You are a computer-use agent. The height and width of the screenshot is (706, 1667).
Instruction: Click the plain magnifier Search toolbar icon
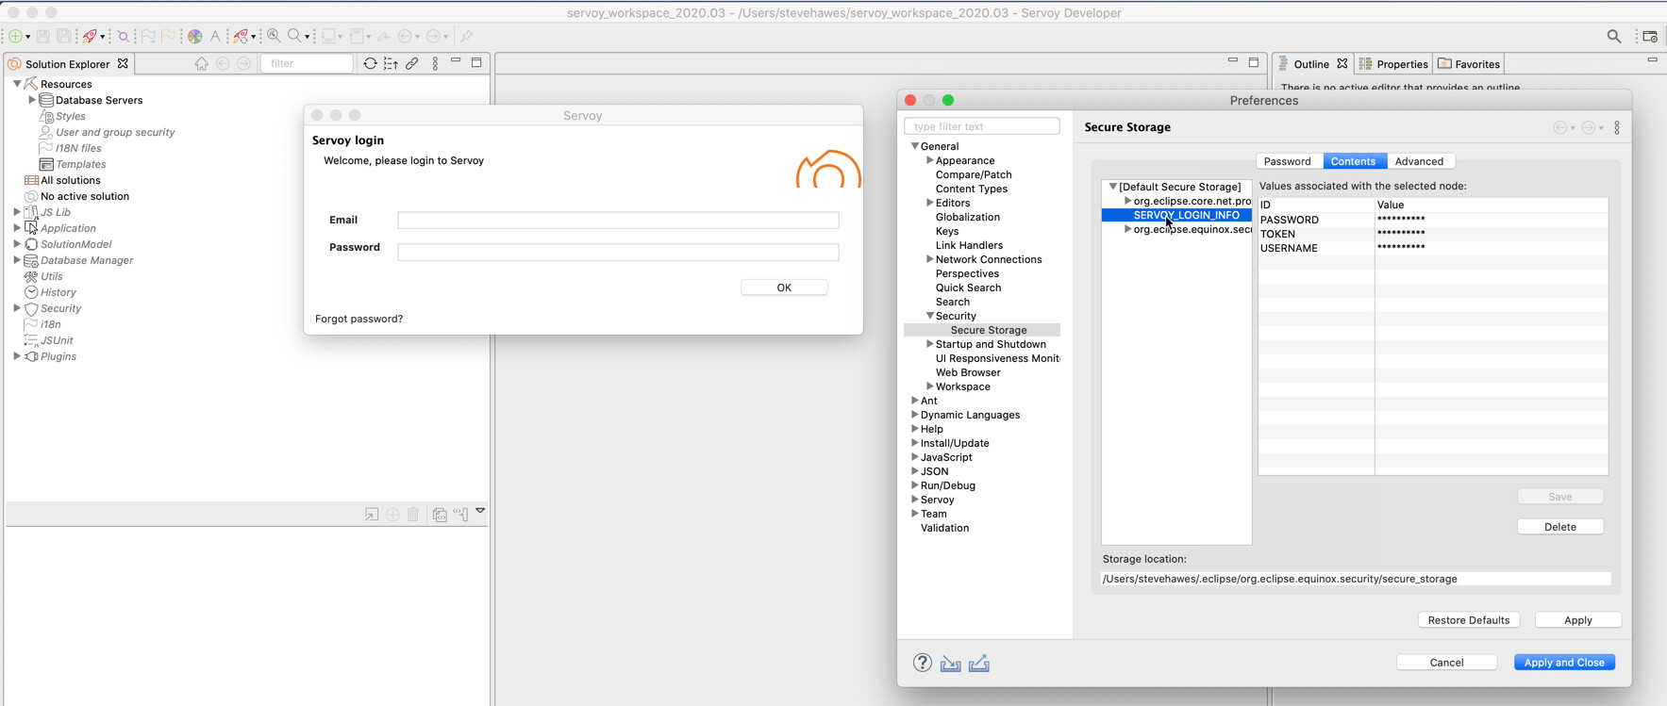coord(294,36)
